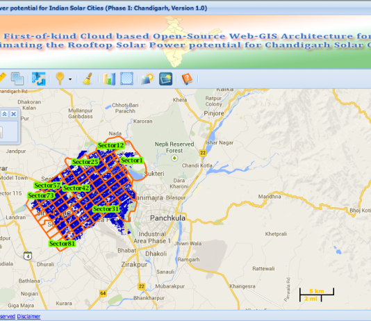Click the Sector12 map label
The width and height of the screenshot is (371, 321).
(x=110, y=145)
